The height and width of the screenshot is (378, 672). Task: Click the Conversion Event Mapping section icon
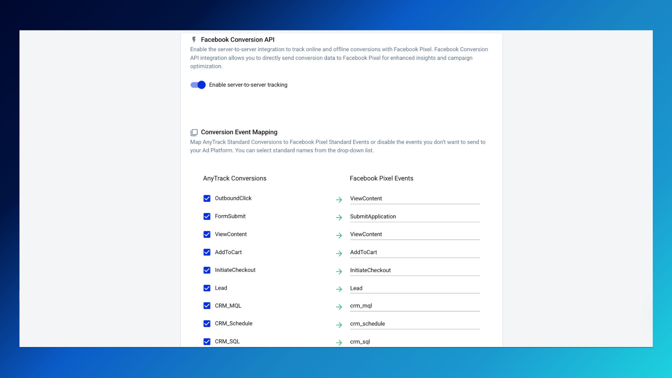coord(194,132)
